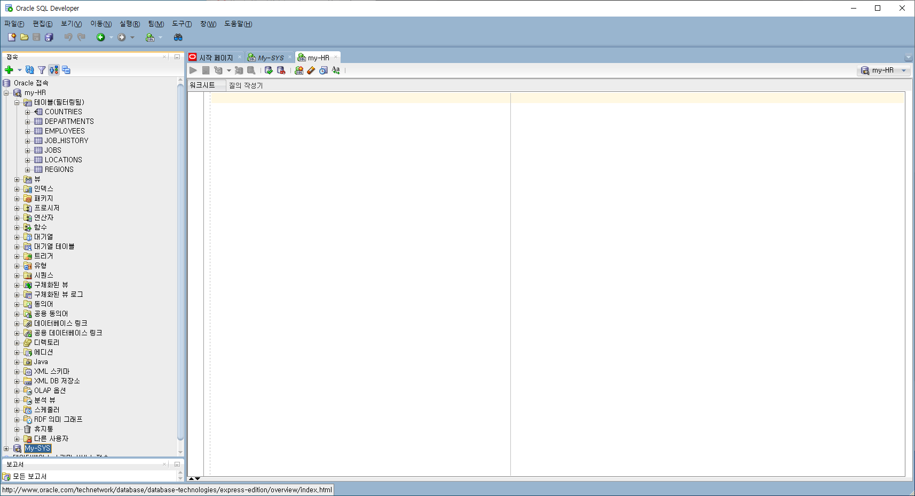Open the 파일(F) menu
Image resolution: width=915 pixels, height=496 pixels.
click(x=14, y=24)
